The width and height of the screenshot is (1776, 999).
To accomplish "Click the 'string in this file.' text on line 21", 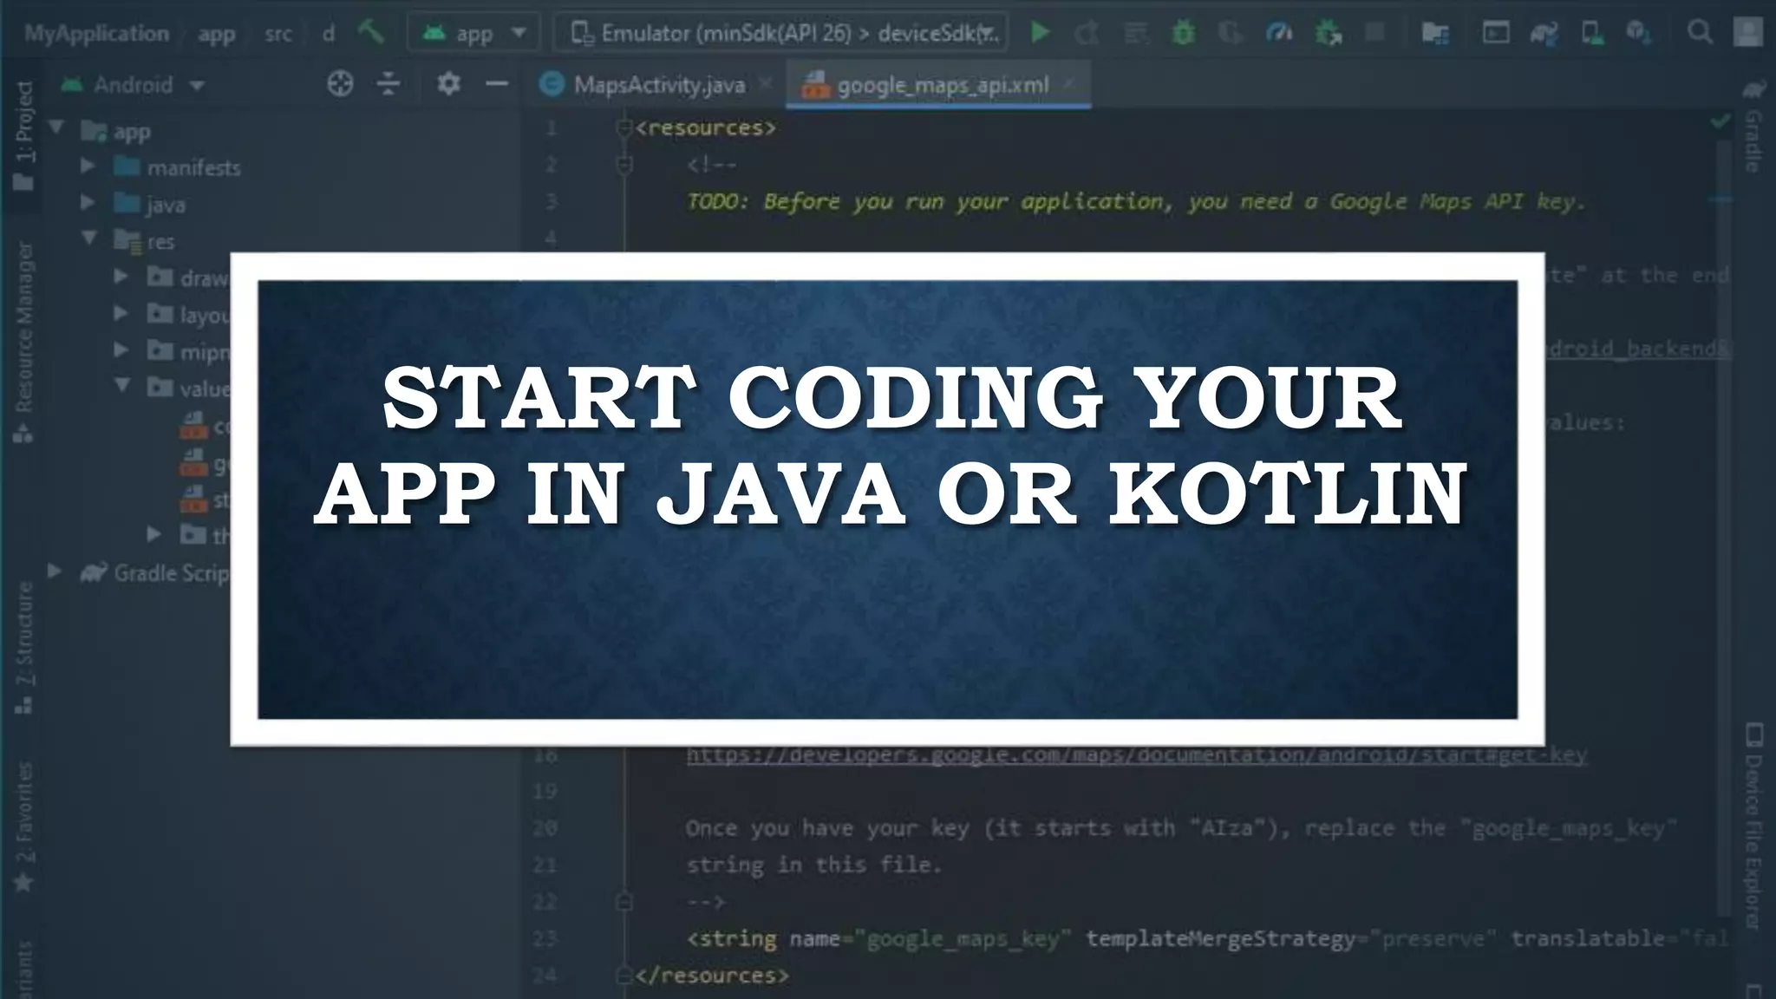I will pyautogui.click(x=813, y=865).
